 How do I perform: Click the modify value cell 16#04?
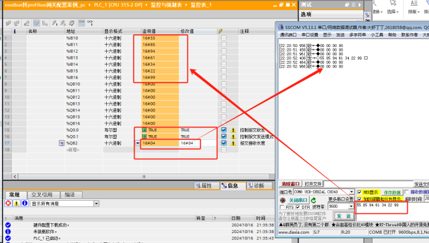coord(198,143)
